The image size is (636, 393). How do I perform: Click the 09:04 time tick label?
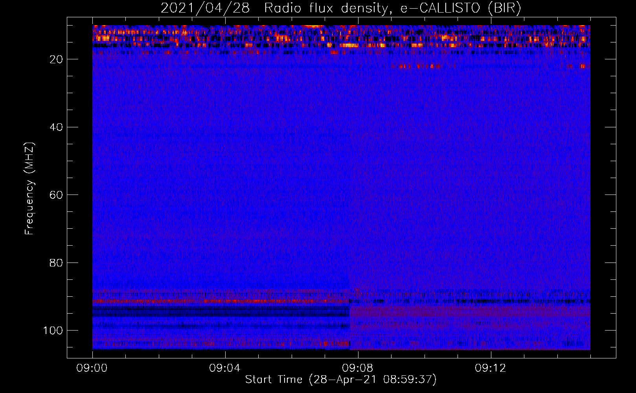(225, 368)
